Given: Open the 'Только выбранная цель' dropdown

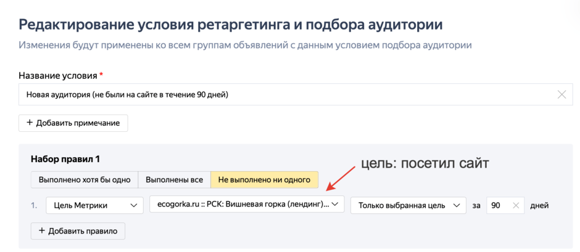Looking at the screenshot, I should [408, 206].
